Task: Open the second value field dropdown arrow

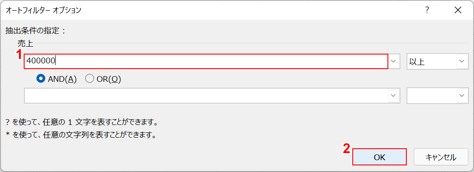Action: click(393, 95)
